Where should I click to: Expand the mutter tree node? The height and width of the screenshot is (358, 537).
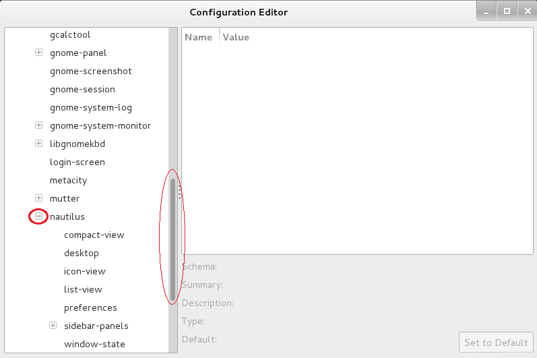click(x=38, y=198)
